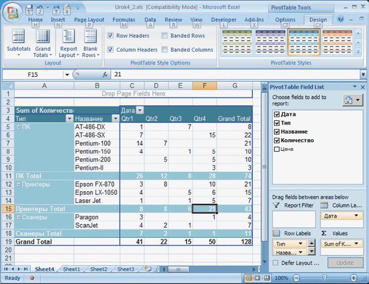Enable the Цена field checkbox
Viewport: 369px width, 284px height.
pyautogui.click(x=277, y=149)
